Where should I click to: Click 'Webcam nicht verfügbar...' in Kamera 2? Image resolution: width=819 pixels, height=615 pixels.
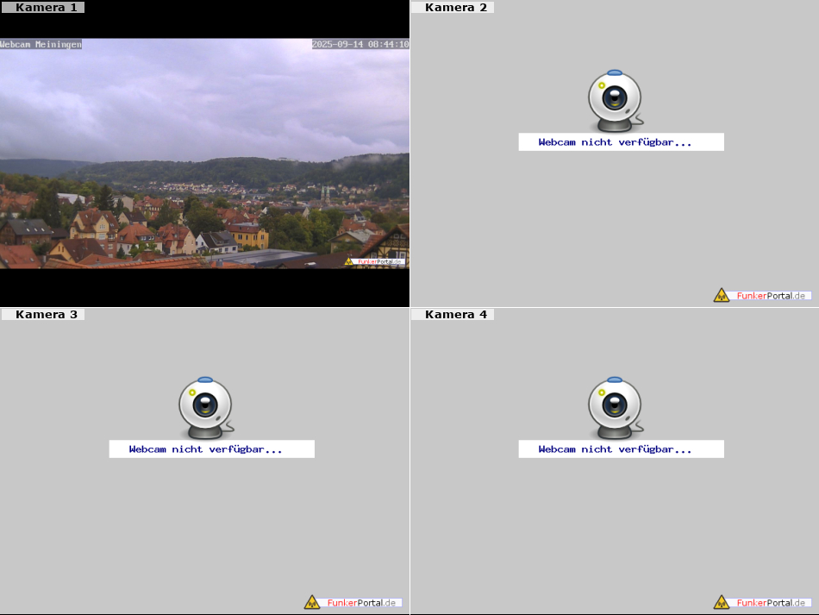tap(616, 142)
